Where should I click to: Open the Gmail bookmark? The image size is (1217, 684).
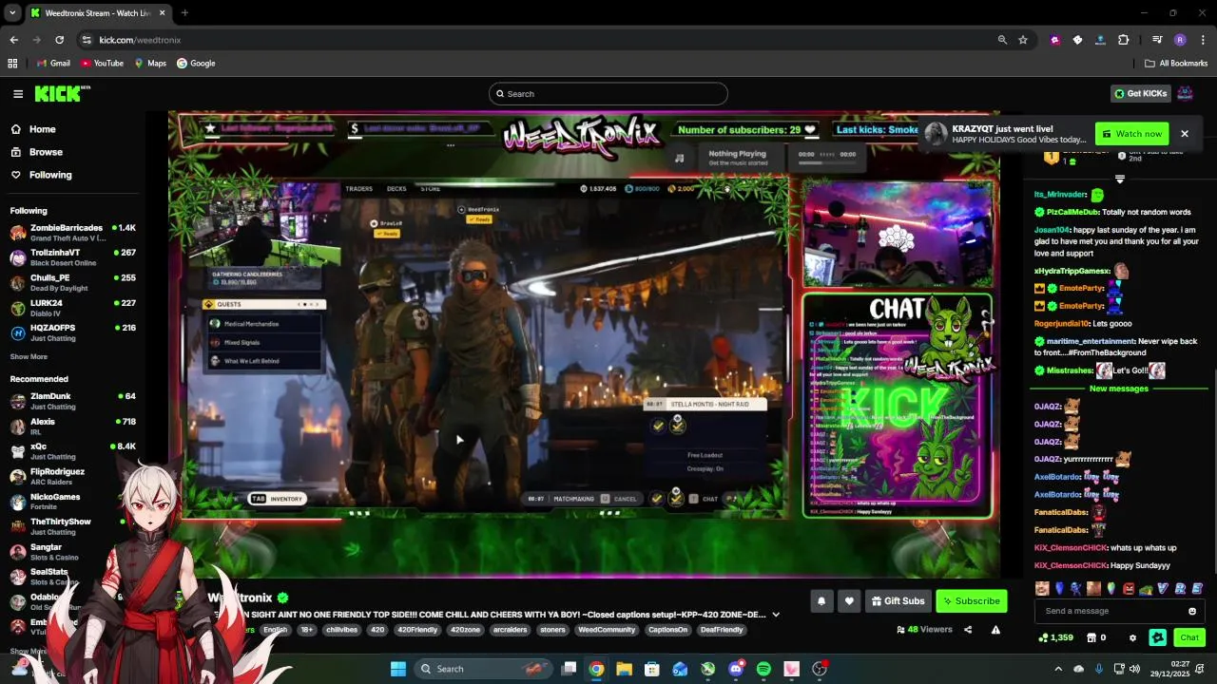click(52, 64)
